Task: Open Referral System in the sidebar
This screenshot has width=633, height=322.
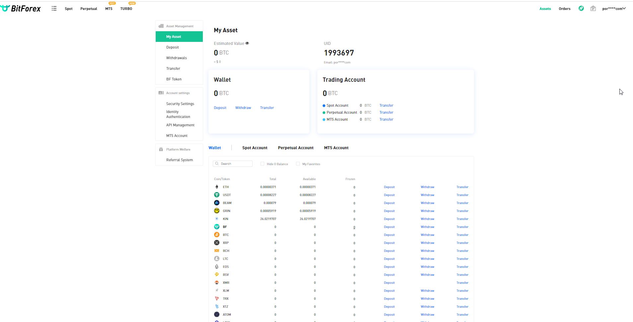Action: 180,160
